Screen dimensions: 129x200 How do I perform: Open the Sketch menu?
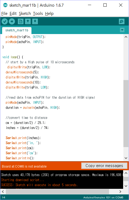click(x=25, y=14)
